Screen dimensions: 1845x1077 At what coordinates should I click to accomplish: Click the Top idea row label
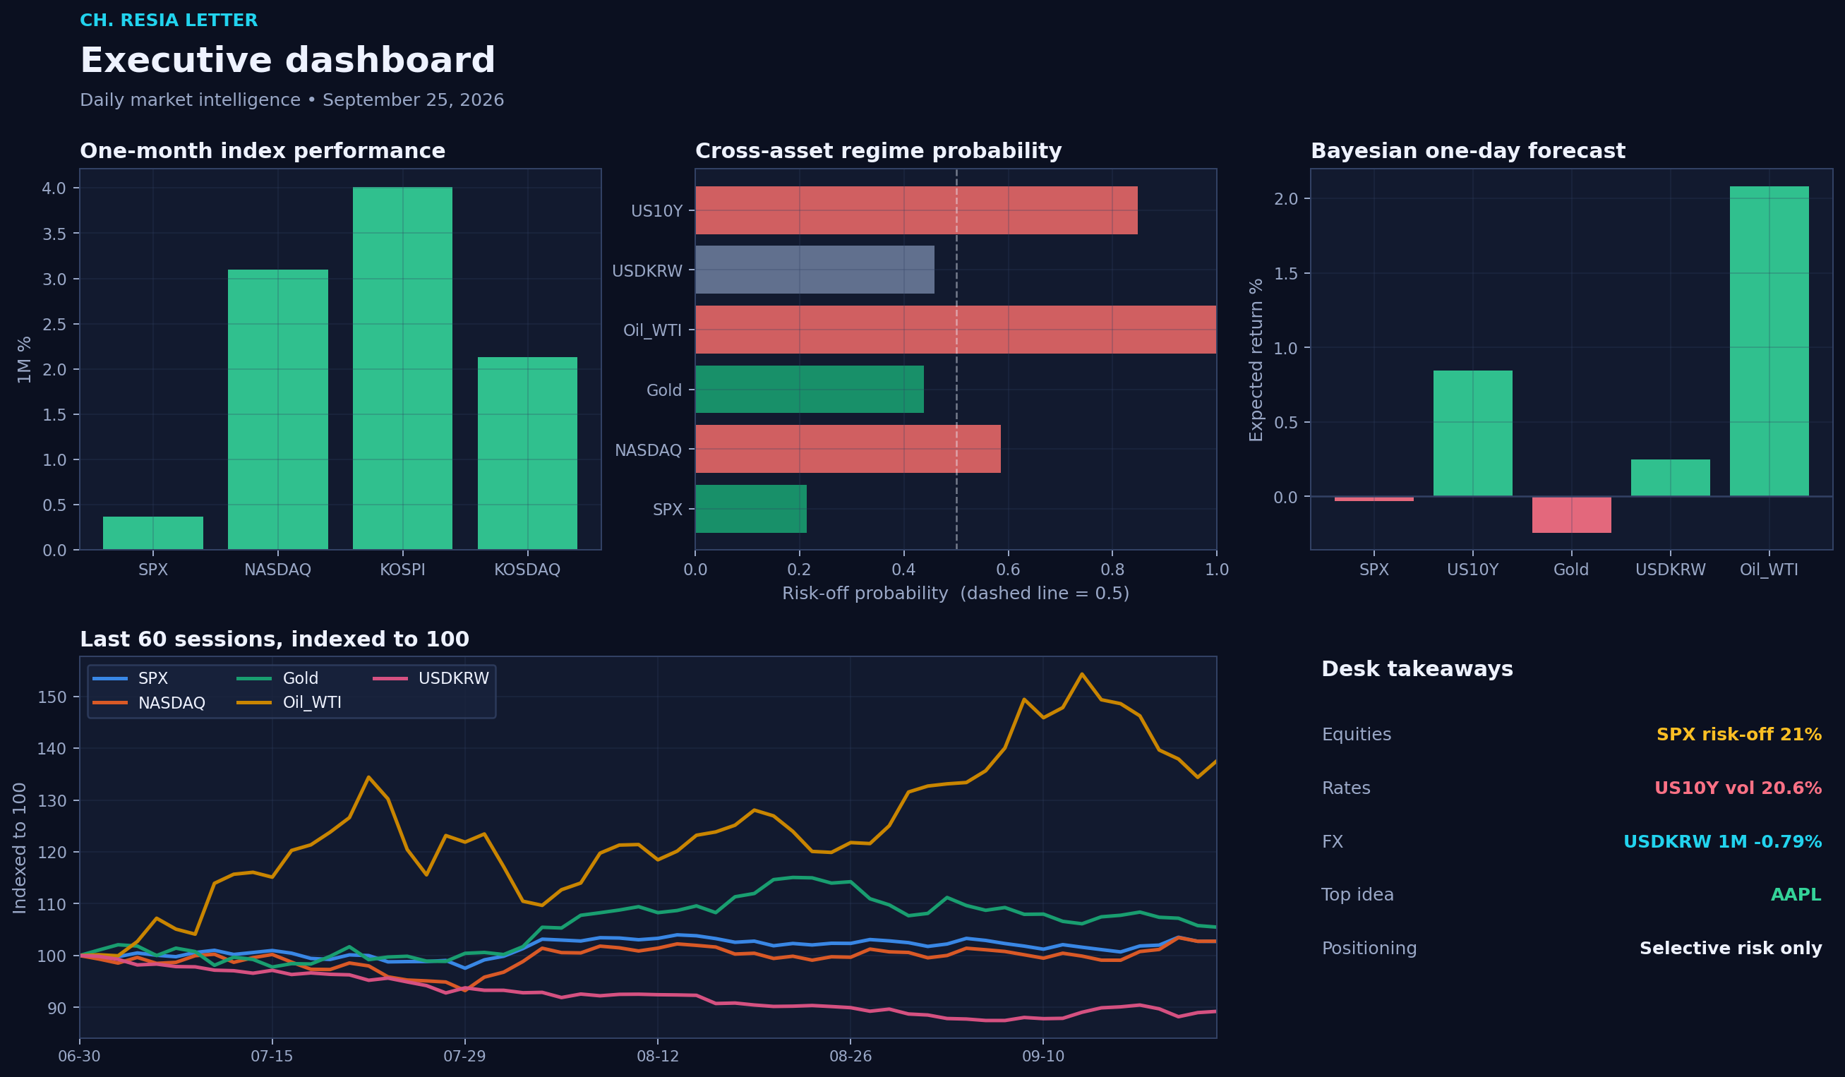tap(1357, 895)
